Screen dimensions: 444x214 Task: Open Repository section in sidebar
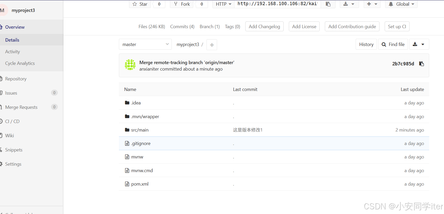[16, 79]
